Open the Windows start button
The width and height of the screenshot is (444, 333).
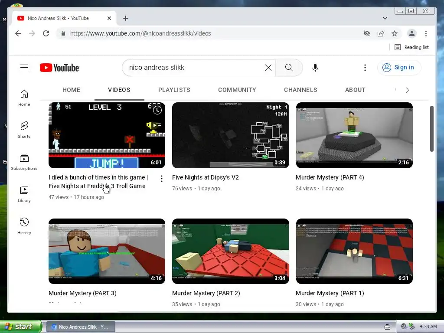(x=20, y=326)
